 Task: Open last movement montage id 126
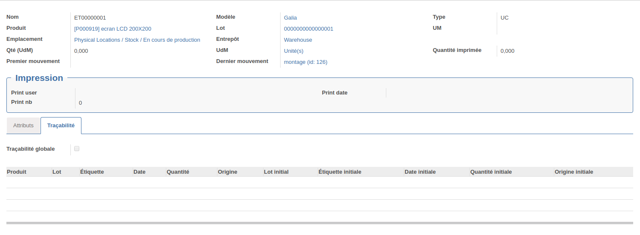306,62
